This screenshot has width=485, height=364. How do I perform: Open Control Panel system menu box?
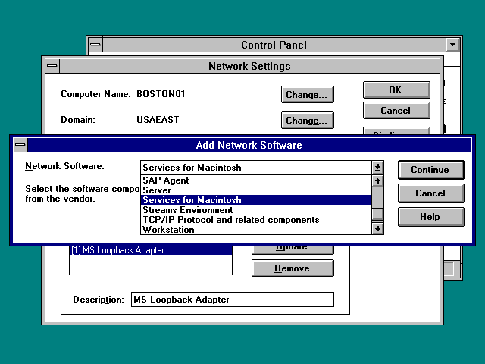[x=95, y=45]
